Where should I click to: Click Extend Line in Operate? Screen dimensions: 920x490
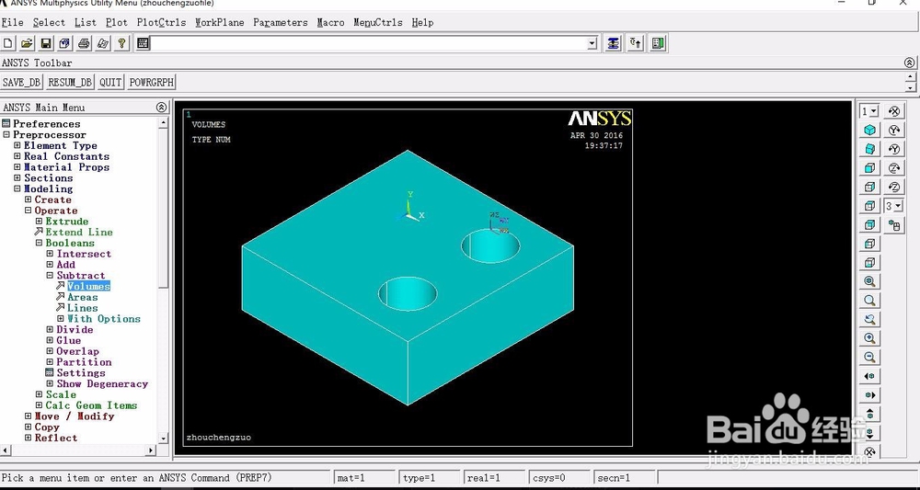tap(79, 232)
